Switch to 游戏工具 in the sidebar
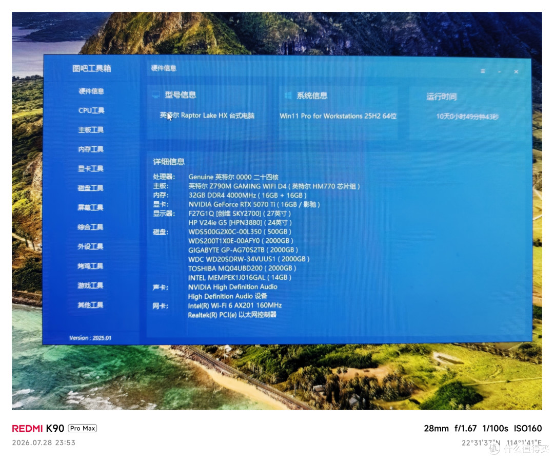The width and height of the screenshot is (554, 460). coord(90,285)
